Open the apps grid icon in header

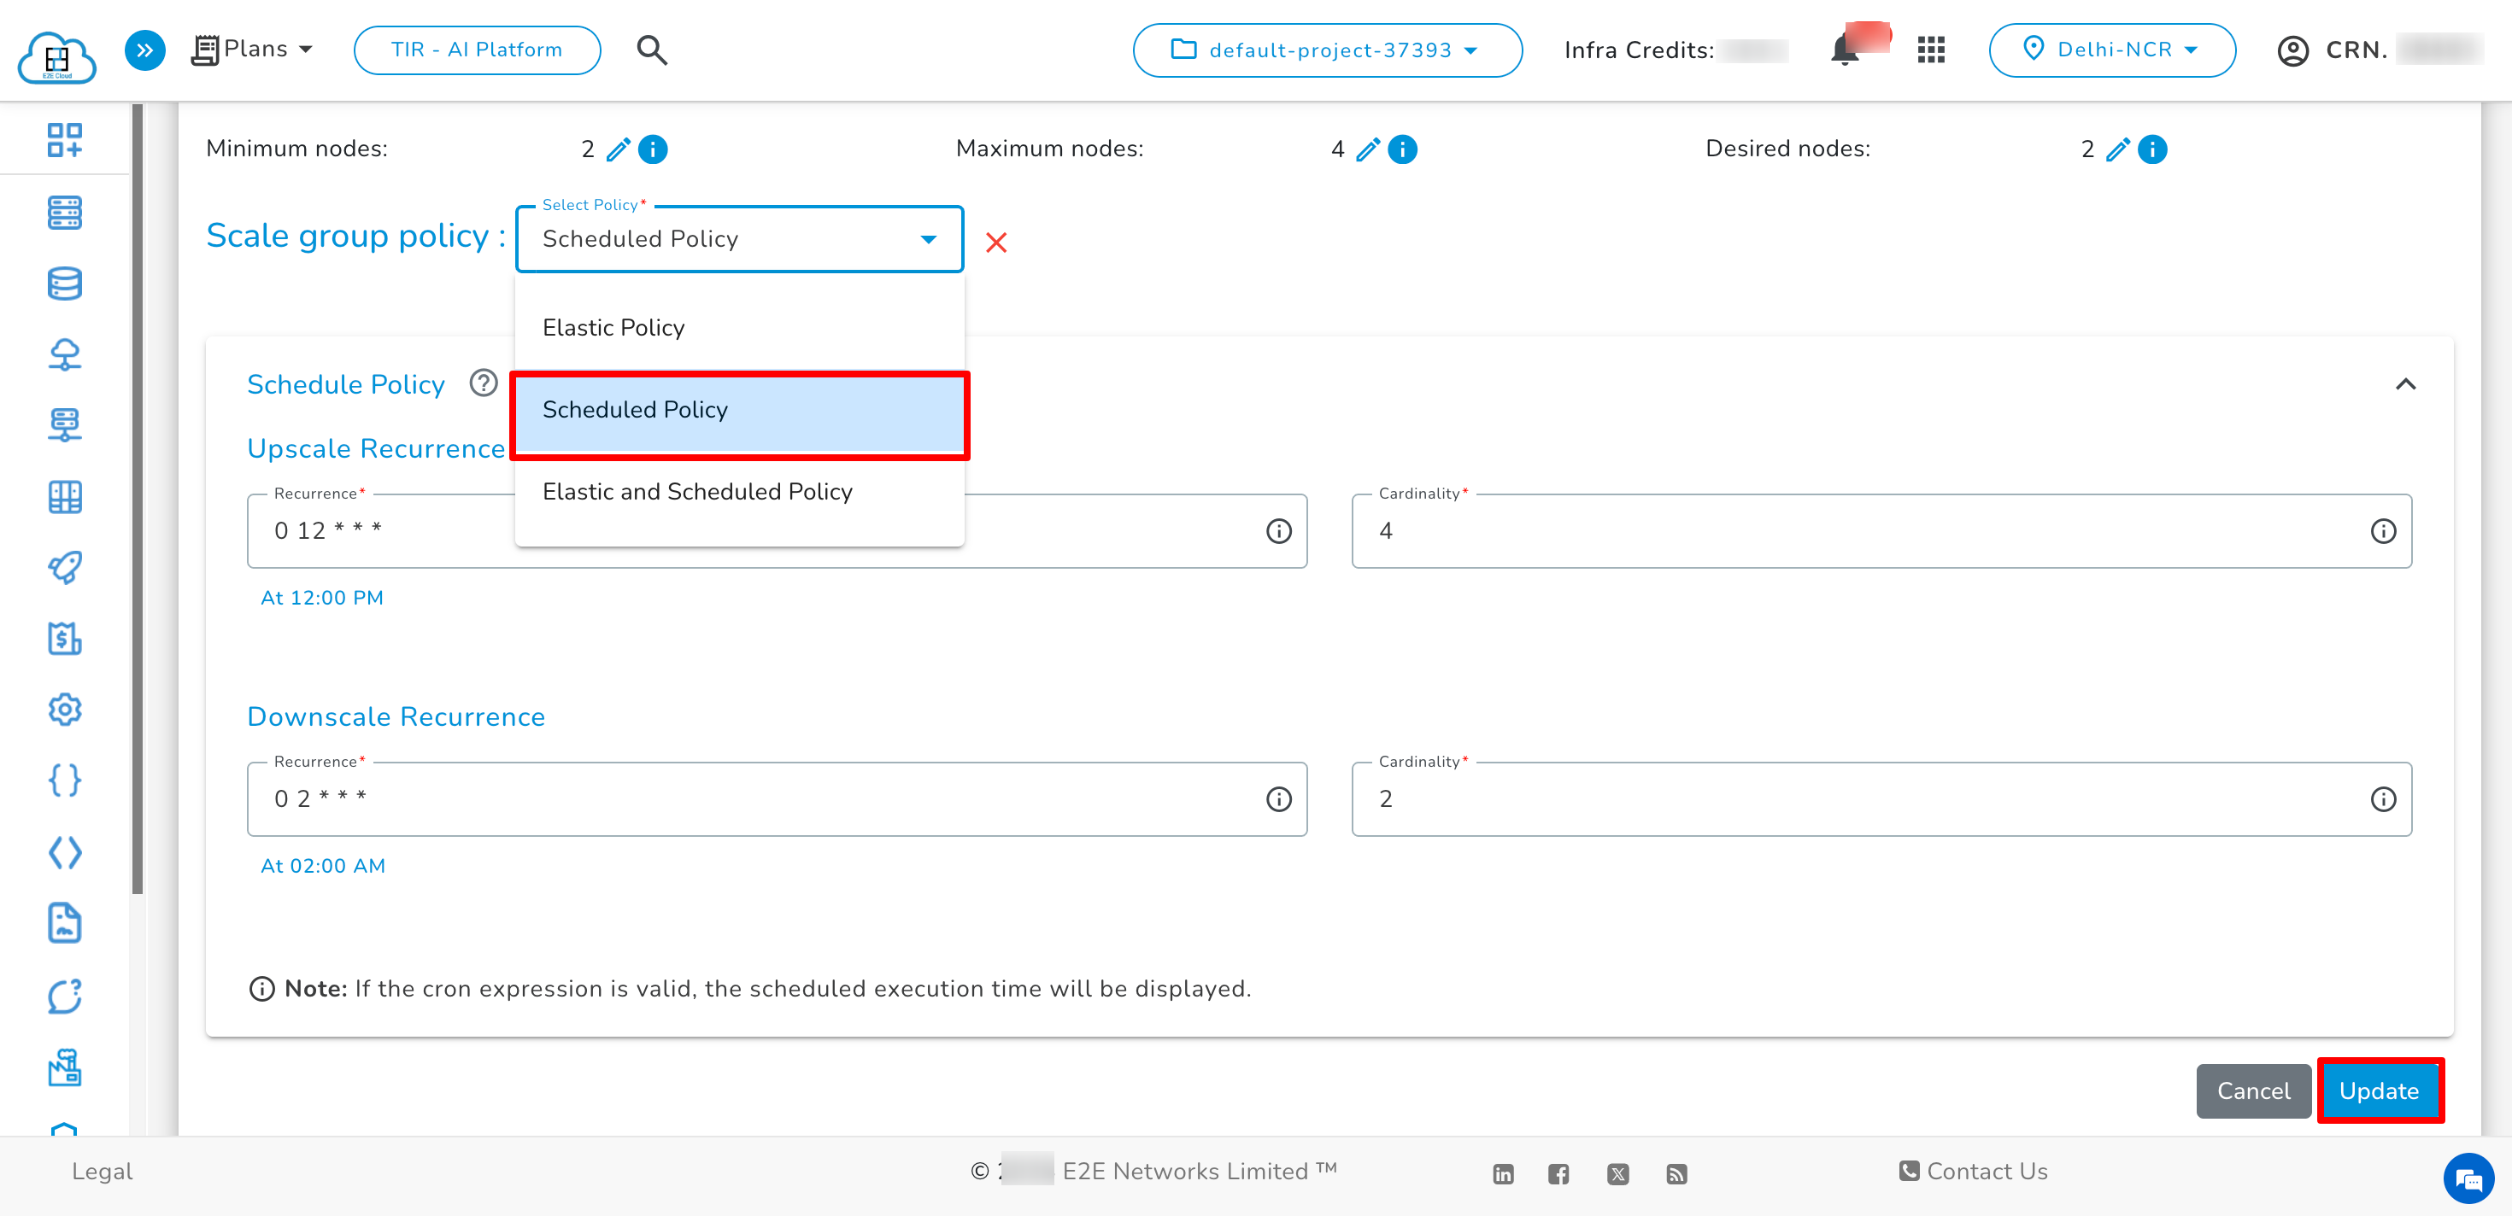(x=1930, y=50)
